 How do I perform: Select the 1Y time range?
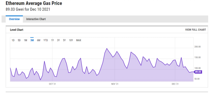coord(52,40)
